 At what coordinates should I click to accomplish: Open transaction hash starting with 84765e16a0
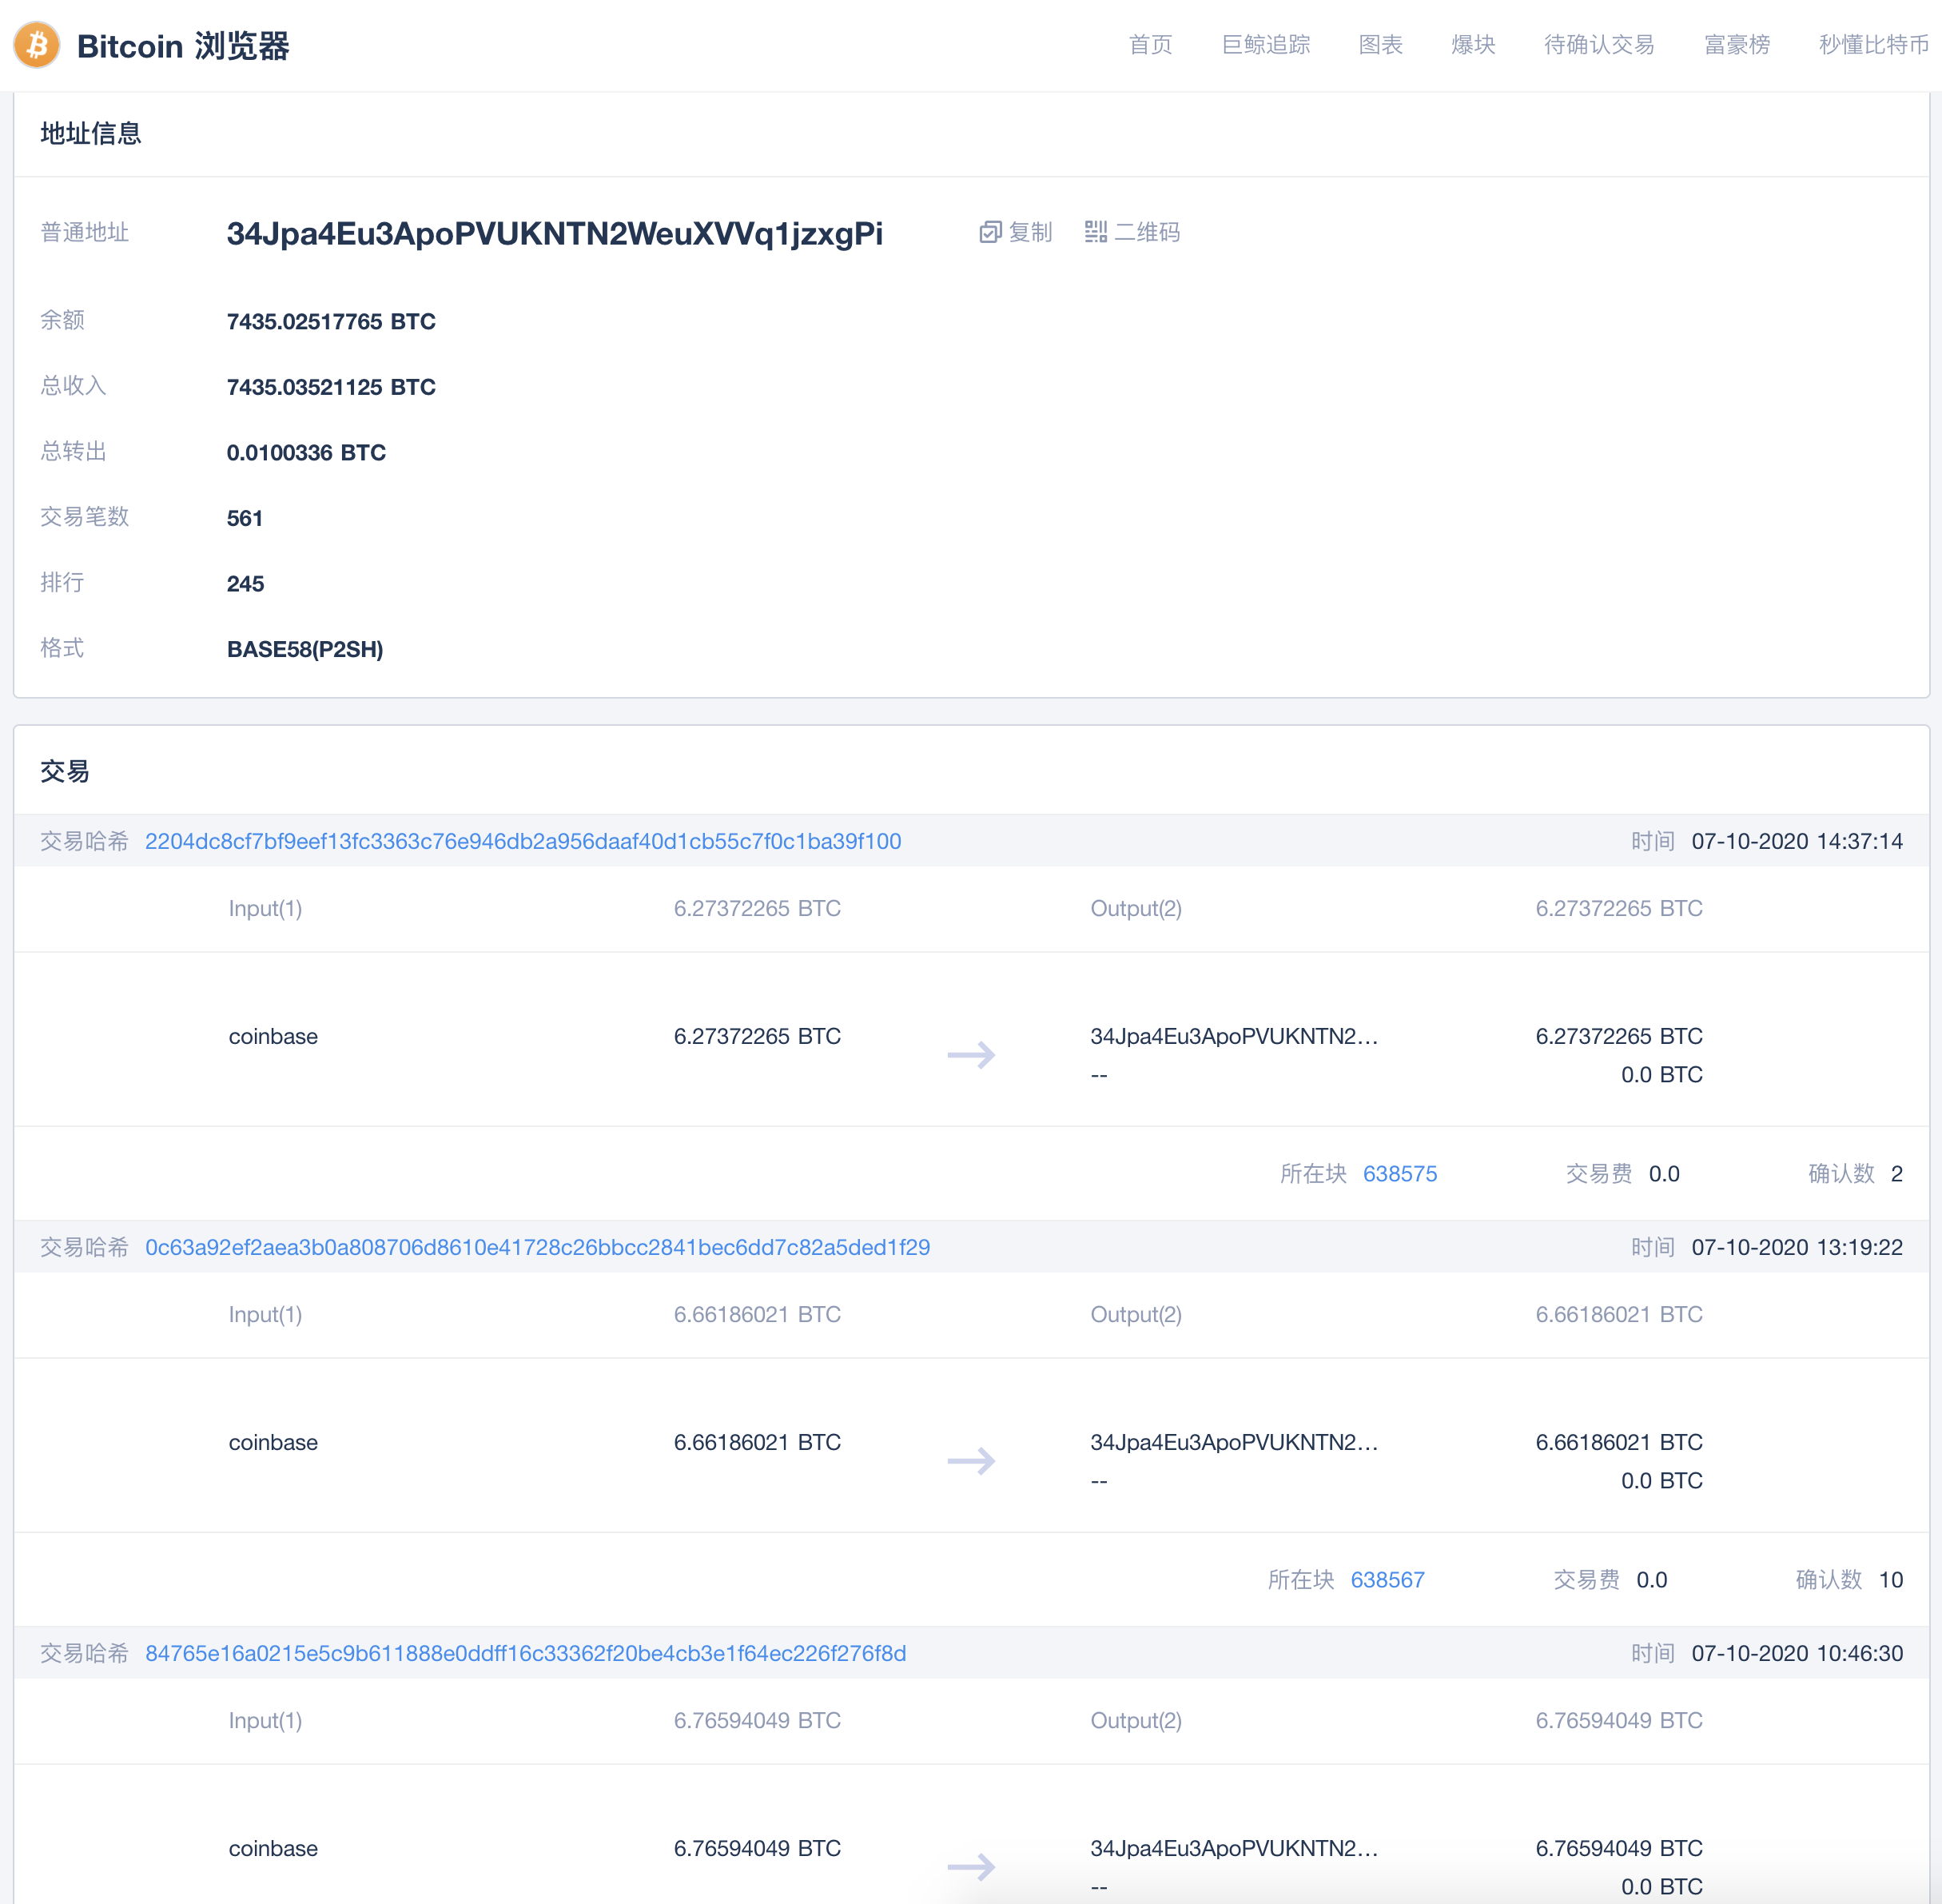pyautogui.click(x=526, y=1653)
